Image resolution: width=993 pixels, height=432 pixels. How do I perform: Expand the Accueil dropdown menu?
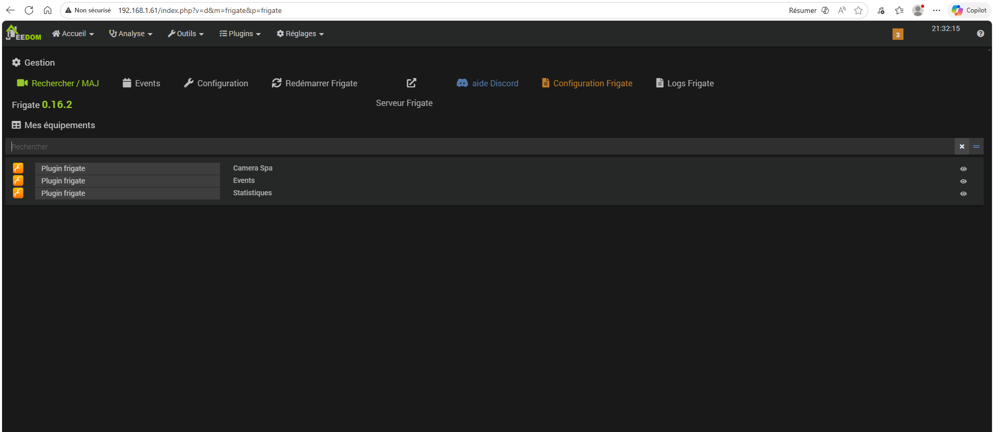click(x=73, y=34)
